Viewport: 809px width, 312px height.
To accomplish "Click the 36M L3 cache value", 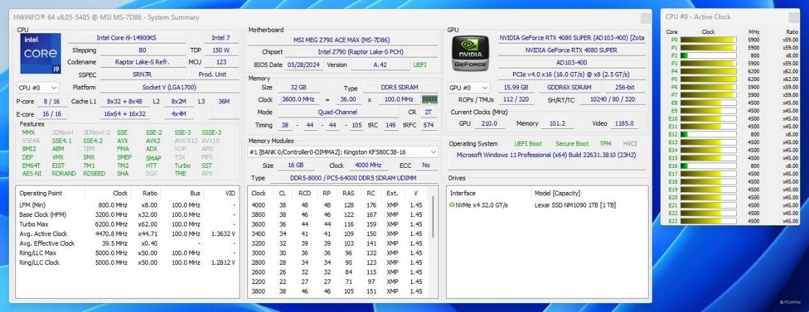I will coord(224,101).
